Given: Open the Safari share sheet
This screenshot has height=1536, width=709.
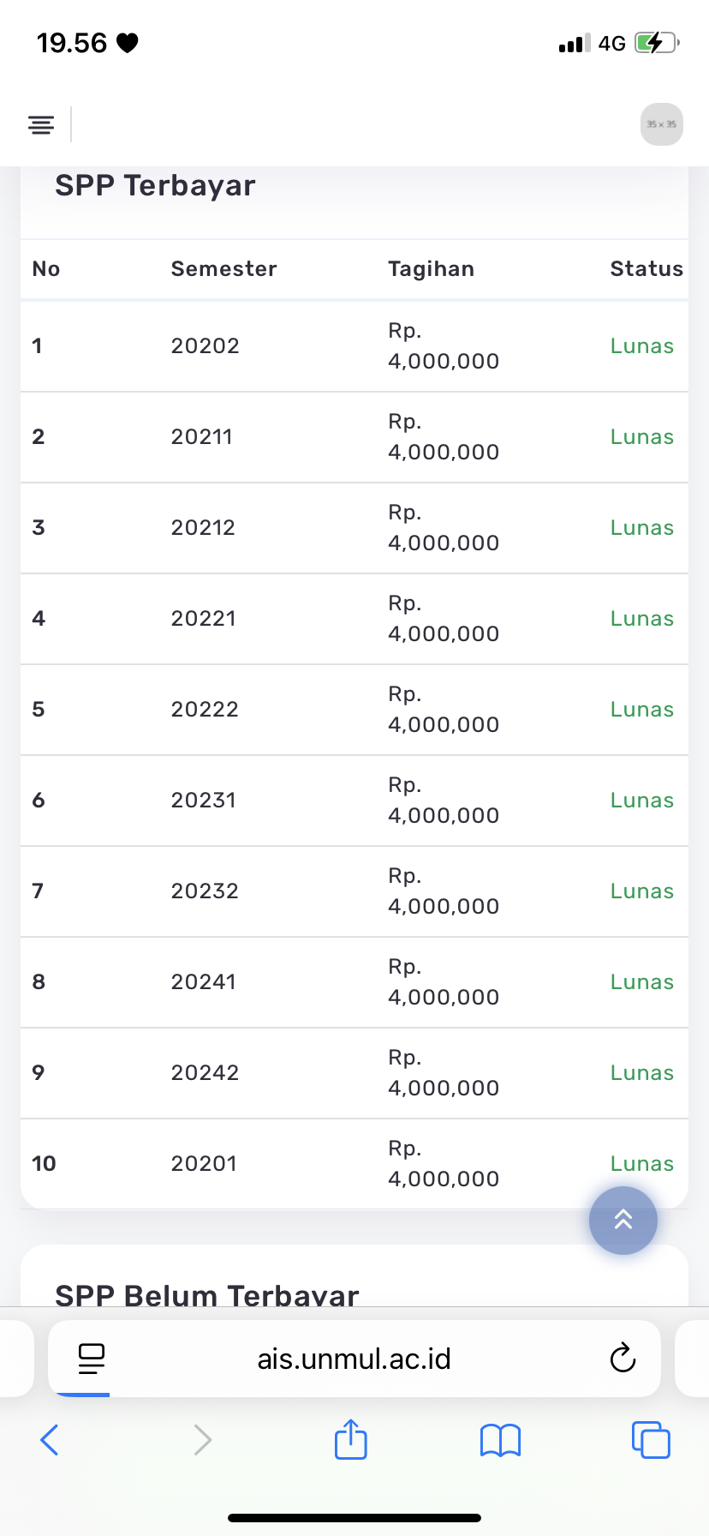Looking at the screenshot, I should coord(351,1439).
